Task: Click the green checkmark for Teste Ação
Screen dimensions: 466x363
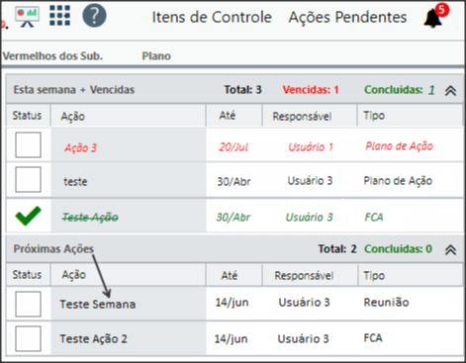Action: tap(28, 216)
